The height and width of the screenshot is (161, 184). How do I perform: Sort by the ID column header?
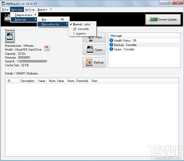(x=12, y=81)
